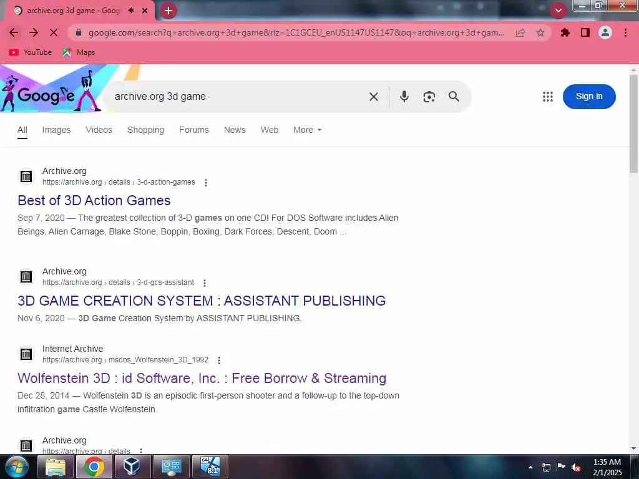Go back using the browser back arrow
Screen dimensions: 639x479
tap(14, 32)
